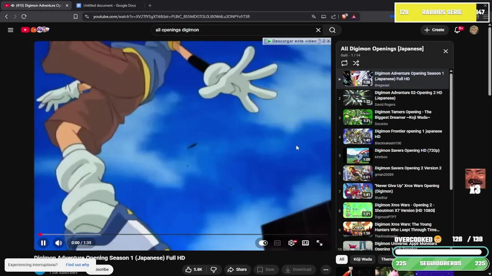Switch to theater mode
This screenshot has width=492, height=276.
coord(305,243)
